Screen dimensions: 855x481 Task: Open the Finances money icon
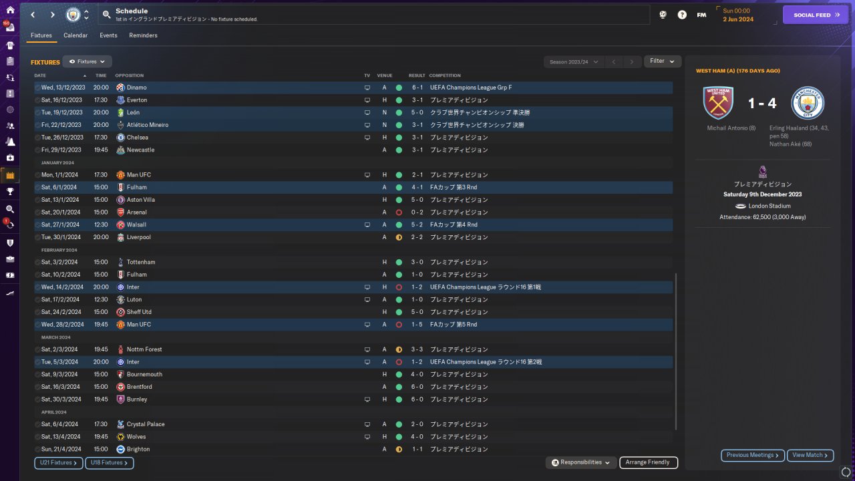[x=10, y=275]
